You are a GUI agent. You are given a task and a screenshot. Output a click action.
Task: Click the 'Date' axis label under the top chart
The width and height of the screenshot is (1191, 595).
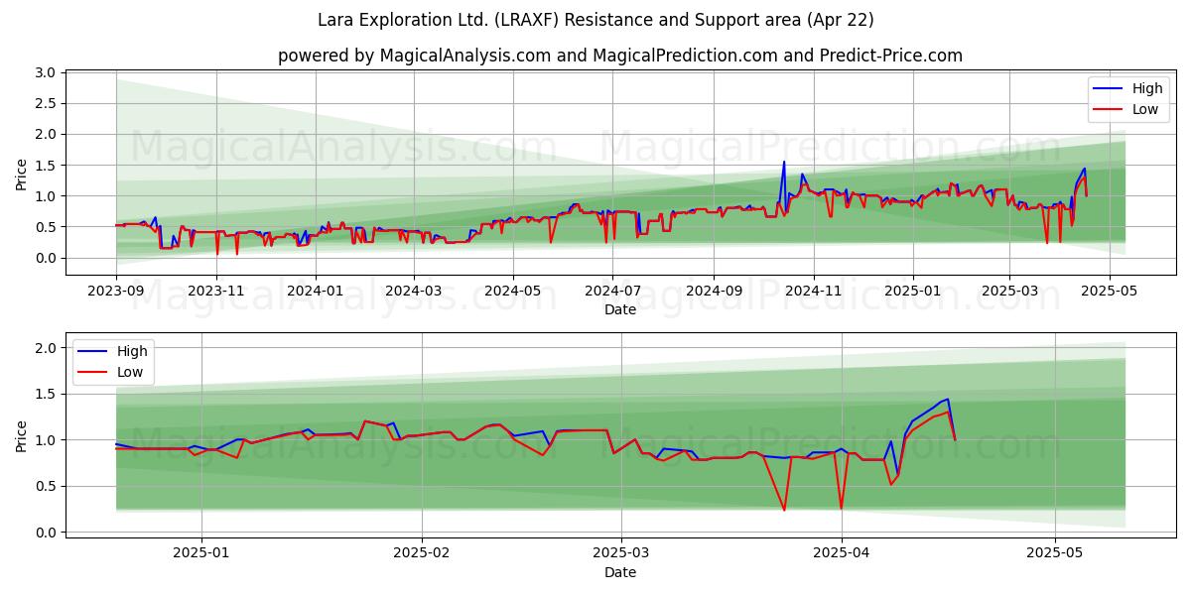click(x=620, y=310)
